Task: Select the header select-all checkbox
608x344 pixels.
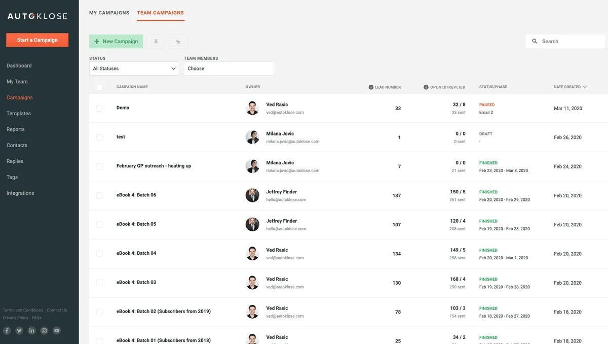Action: [x=99, y=87]
